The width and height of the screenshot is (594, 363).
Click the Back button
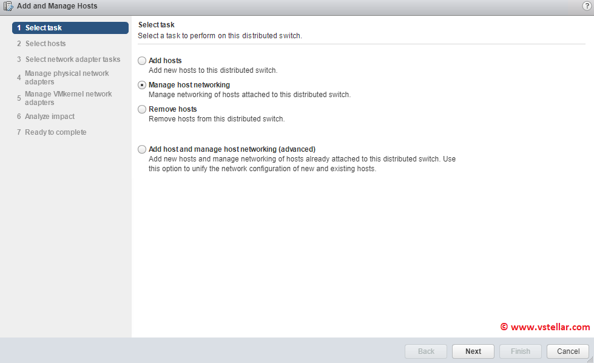[426, 351]
